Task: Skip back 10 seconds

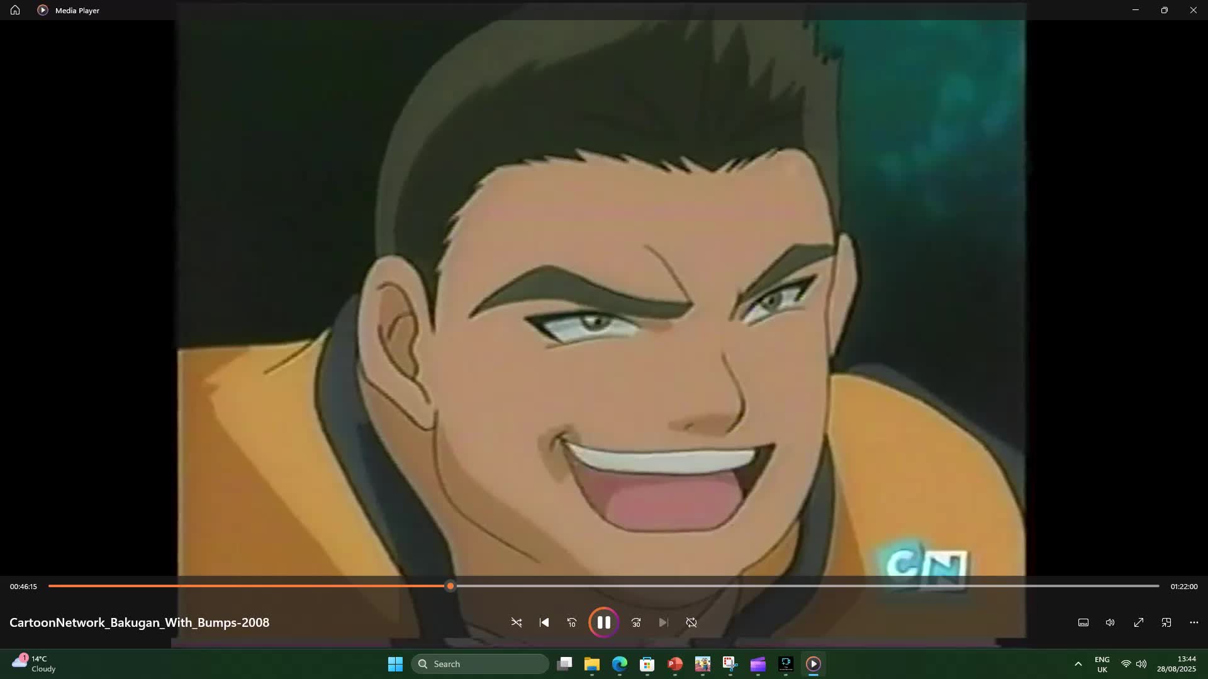Action: tap(572, 622)
